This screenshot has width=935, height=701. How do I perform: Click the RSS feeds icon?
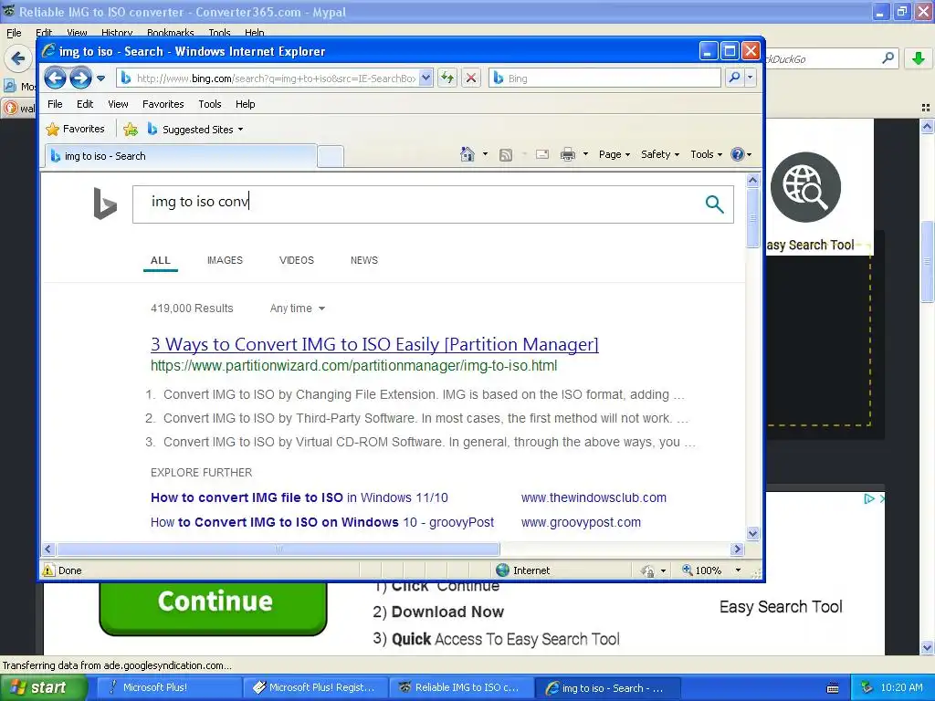coord(506,155)
